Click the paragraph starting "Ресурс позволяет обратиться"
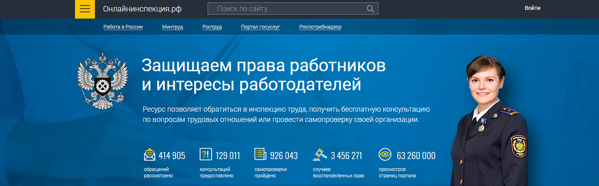 (286, 114)
